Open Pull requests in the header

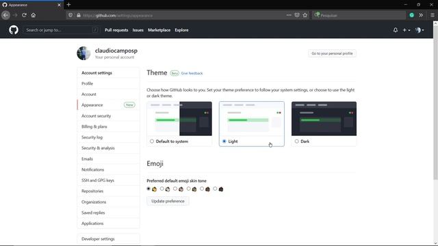coord(116,30)
